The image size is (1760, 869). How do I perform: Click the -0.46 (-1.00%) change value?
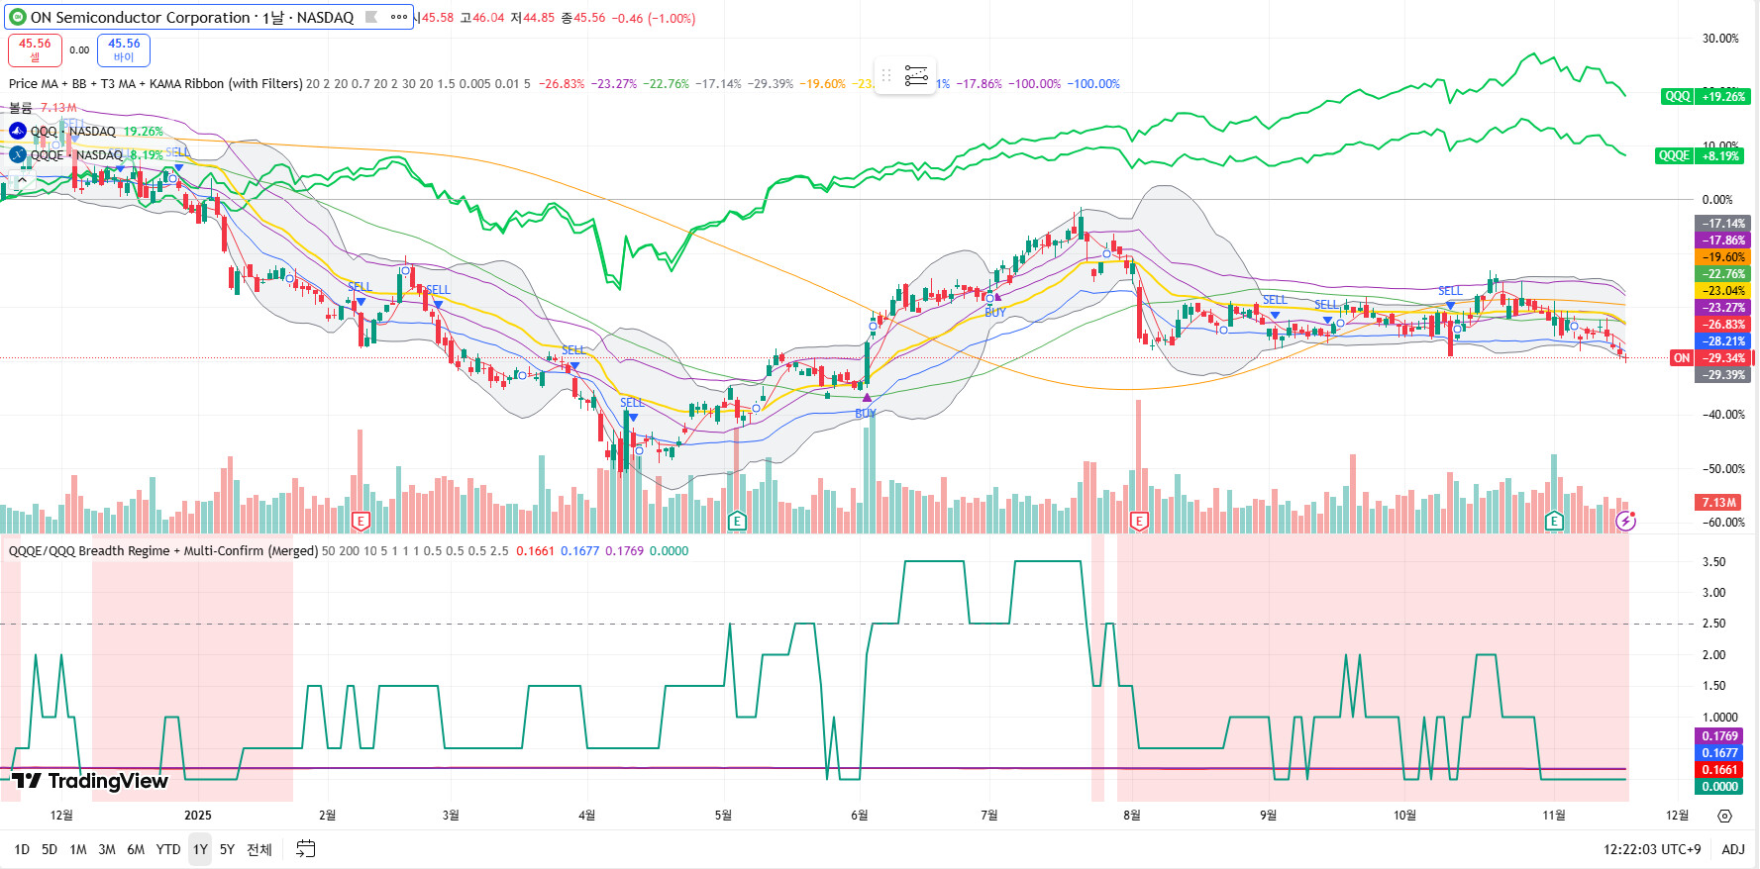click(653, 18)
